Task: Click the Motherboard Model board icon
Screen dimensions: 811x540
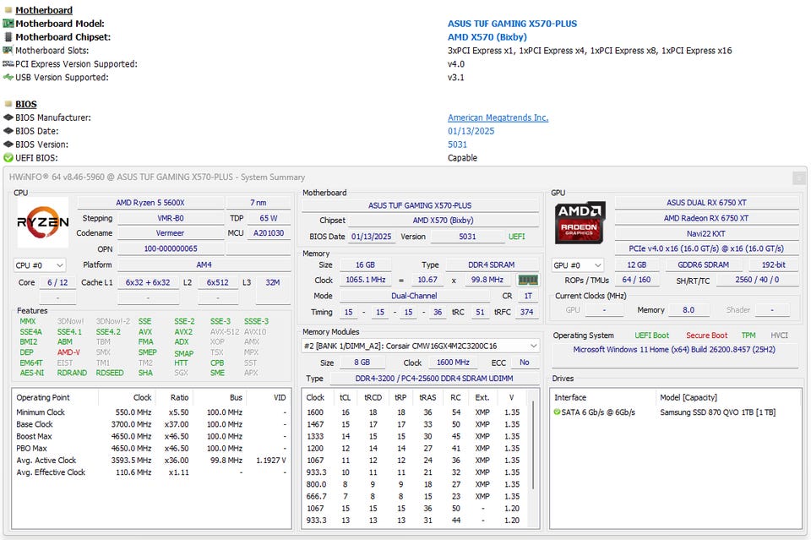Action: point(8,24)
